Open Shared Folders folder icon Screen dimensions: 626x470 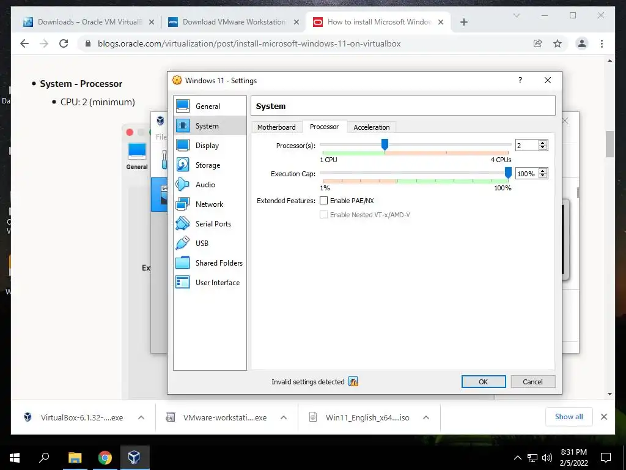pos(183,263)
